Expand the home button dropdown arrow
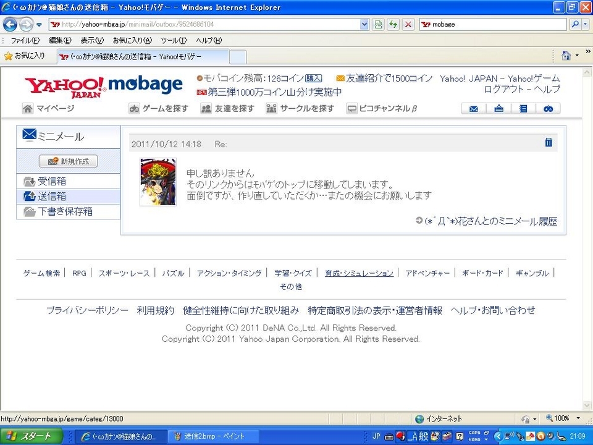 (577, 56)
